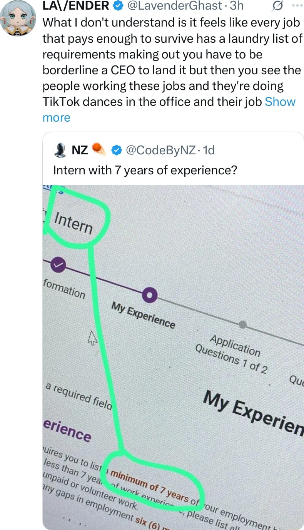Image resolution: width=304 pixels, height=530 pixels.
Task: Click the basketball emoji after NZ
Action: pyautogui.click(x=99, y=150)
